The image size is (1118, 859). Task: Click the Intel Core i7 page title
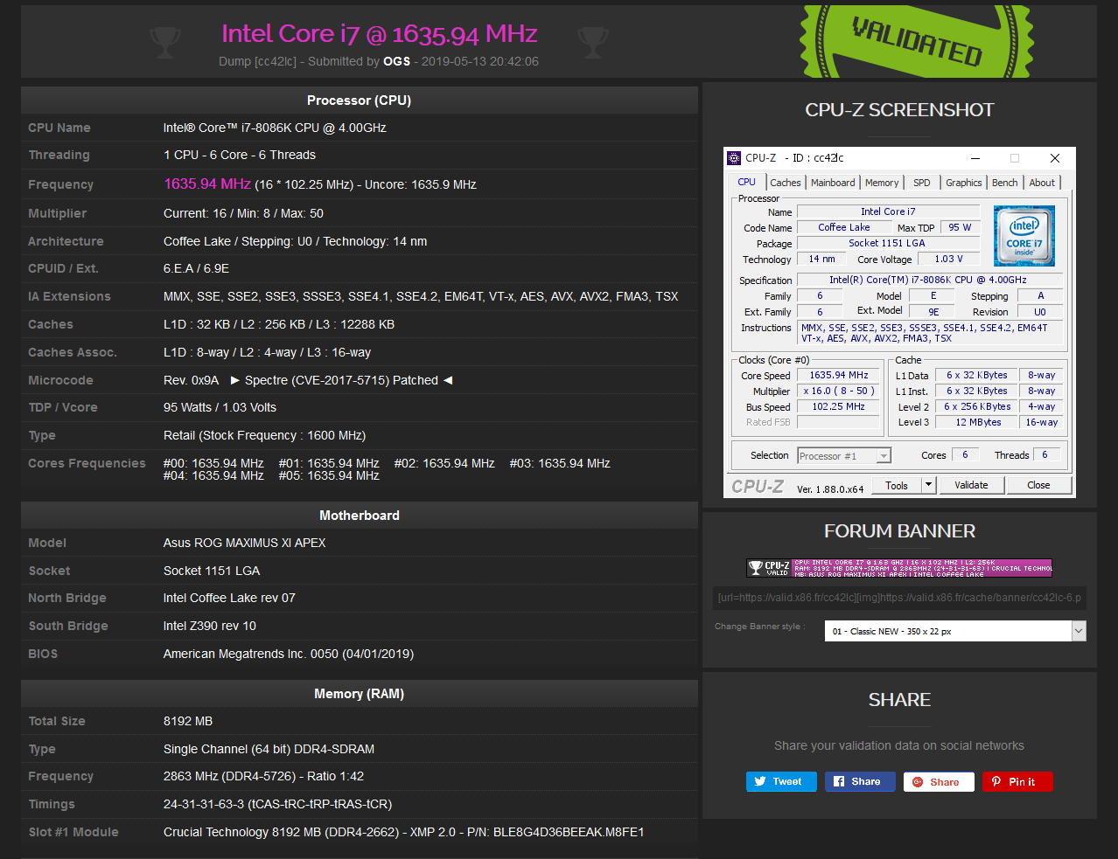[x=379, y=34]
